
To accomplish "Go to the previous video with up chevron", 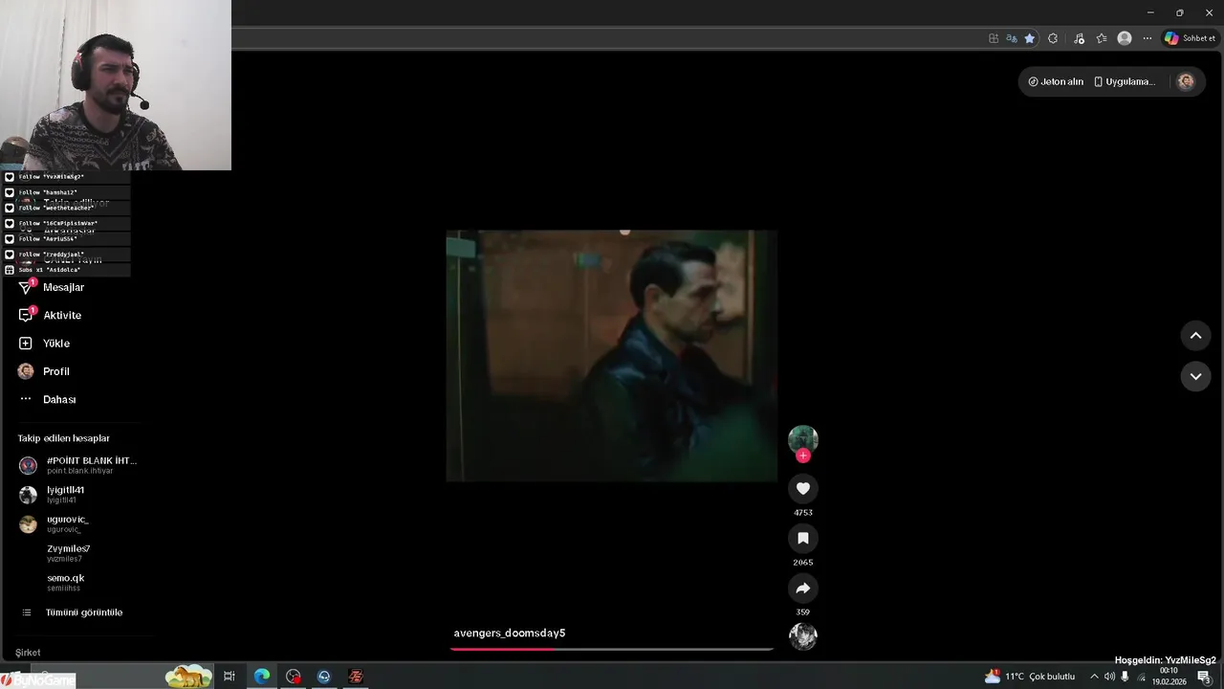I will pos(1195,335).
